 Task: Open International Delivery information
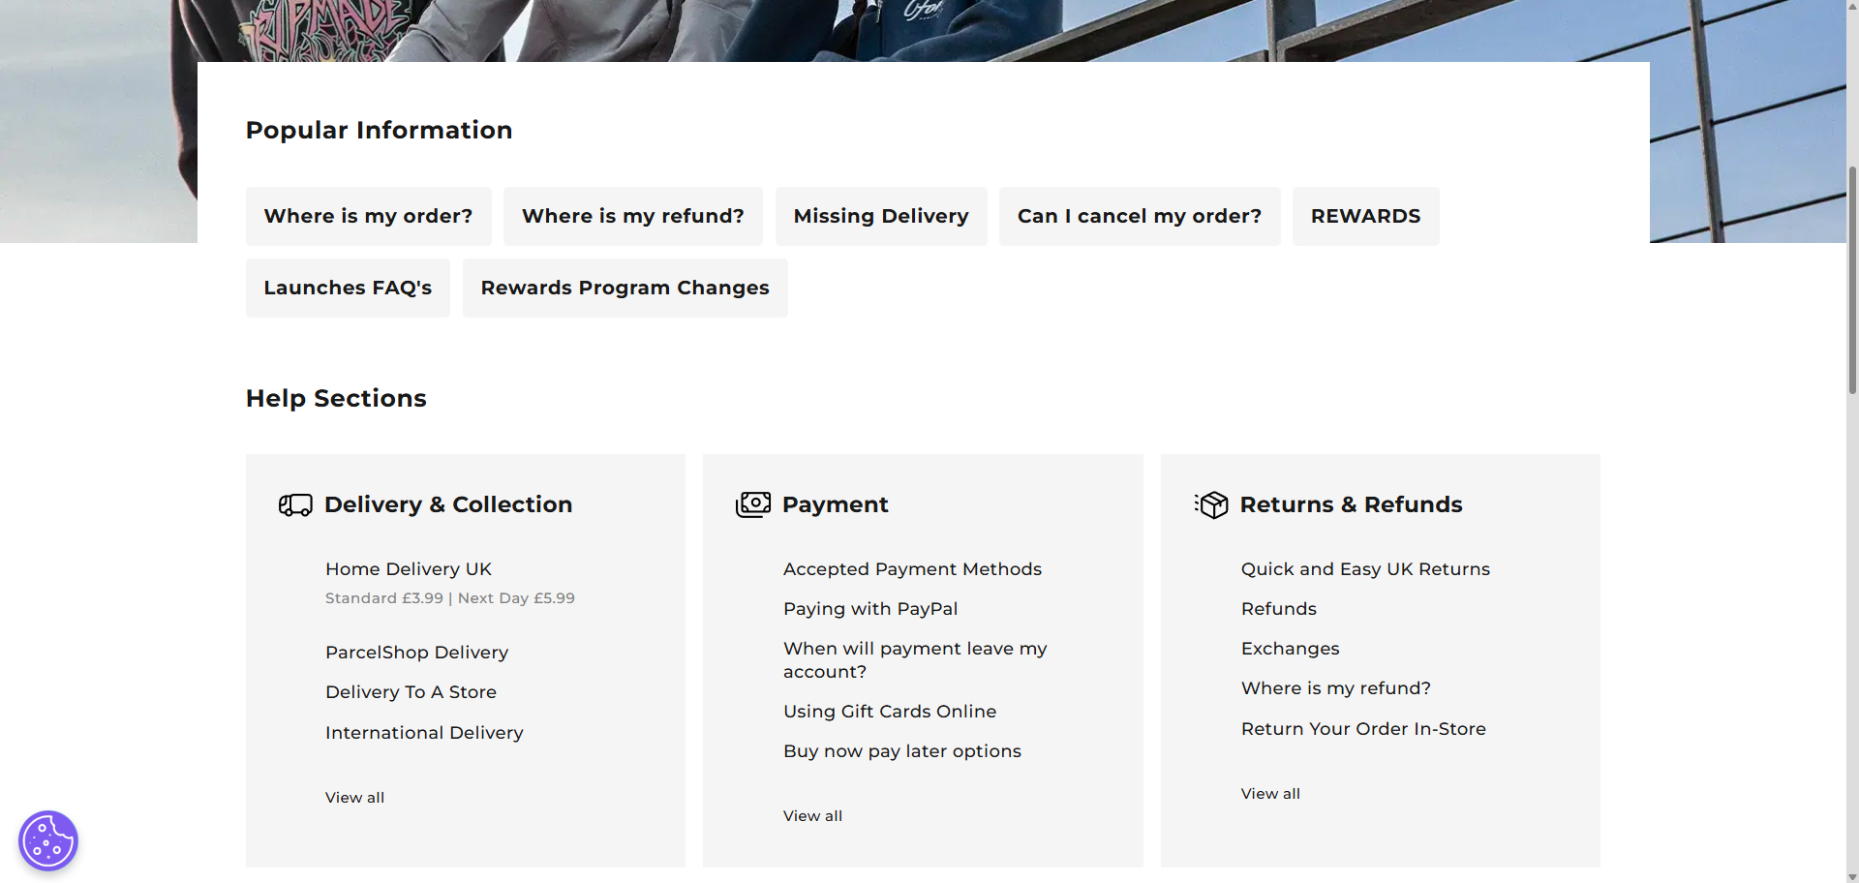pyautogui.click(x=423, y=733)
